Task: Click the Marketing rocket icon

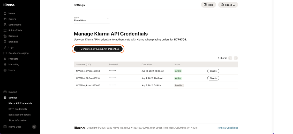Action: [x=5, y=65]
